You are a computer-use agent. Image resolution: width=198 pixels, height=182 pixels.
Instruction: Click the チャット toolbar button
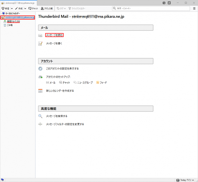(33, 8)
